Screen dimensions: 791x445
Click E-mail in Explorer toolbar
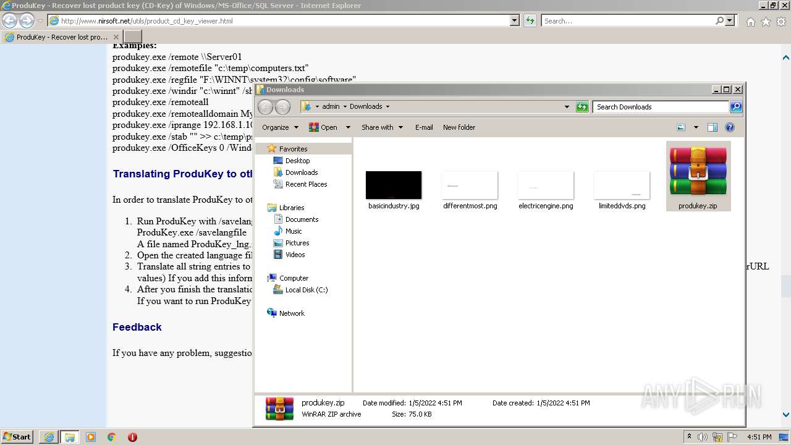click(424, 127)
